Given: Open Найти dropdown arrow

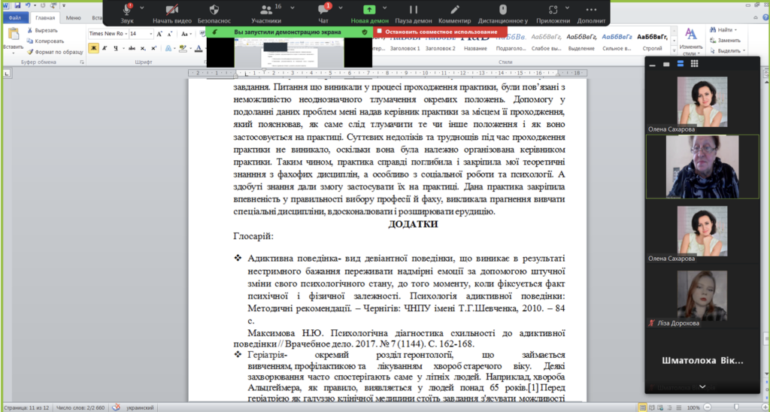Looking at the screenshot, I should 736,30.
